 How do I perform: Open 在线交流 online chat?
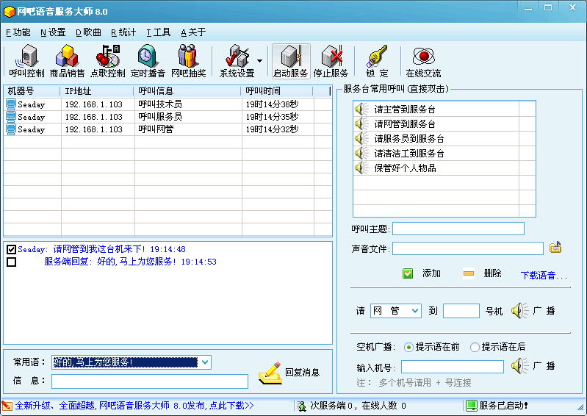[x=423, y=62]
